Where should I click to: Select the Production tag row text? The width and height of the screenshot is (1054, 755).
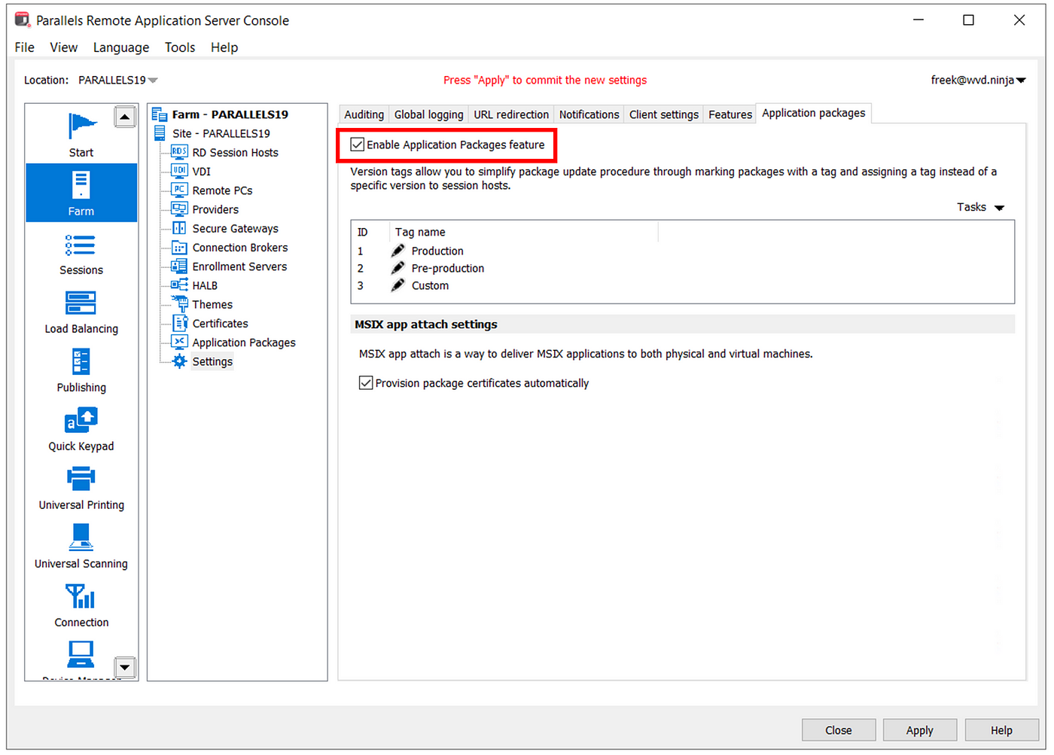coord(437,251)
